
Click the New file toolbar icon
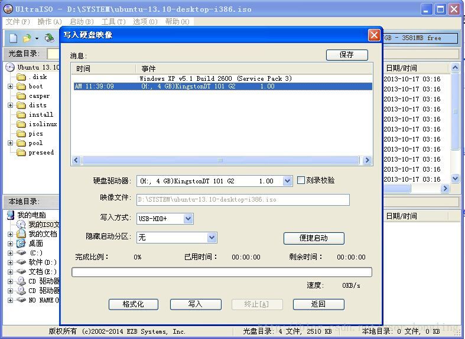14,38
